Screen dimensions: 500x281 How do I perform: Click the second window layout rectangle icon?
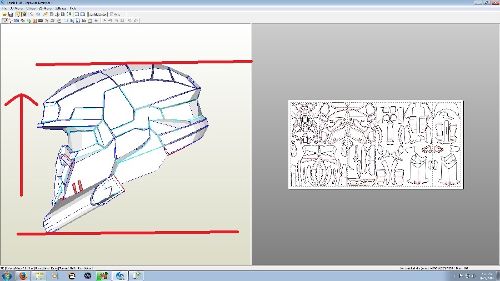pos(83,14)
